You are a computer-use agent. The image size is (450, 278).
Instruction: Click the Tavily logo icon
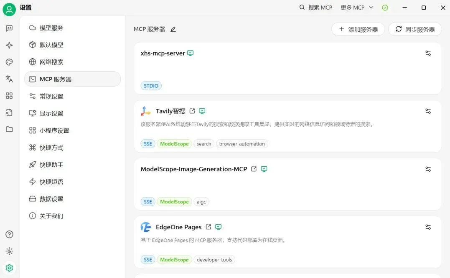pos(146,111)
